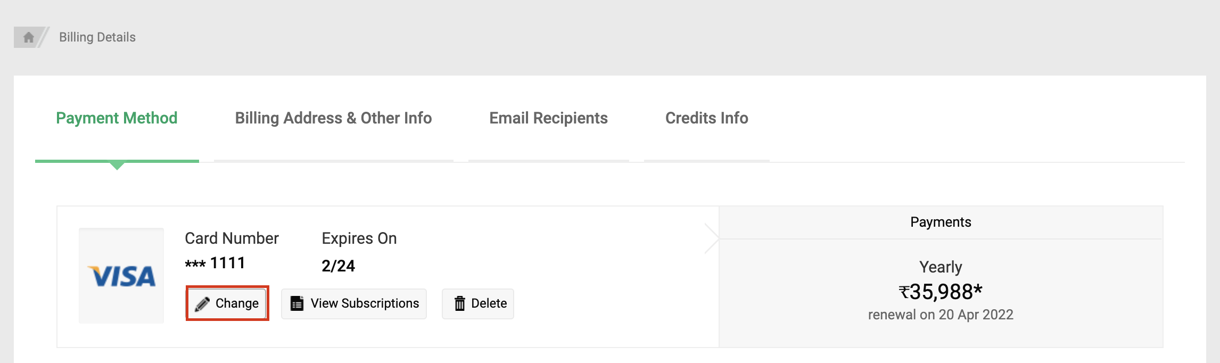Click the subscriptions list icon

297,303
